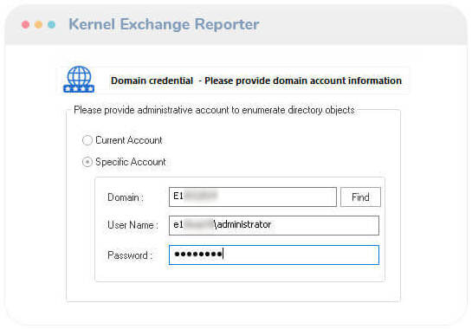Screen dimensions: 472x329
Task: Click the red window dot
Action: tap(26, 24)
